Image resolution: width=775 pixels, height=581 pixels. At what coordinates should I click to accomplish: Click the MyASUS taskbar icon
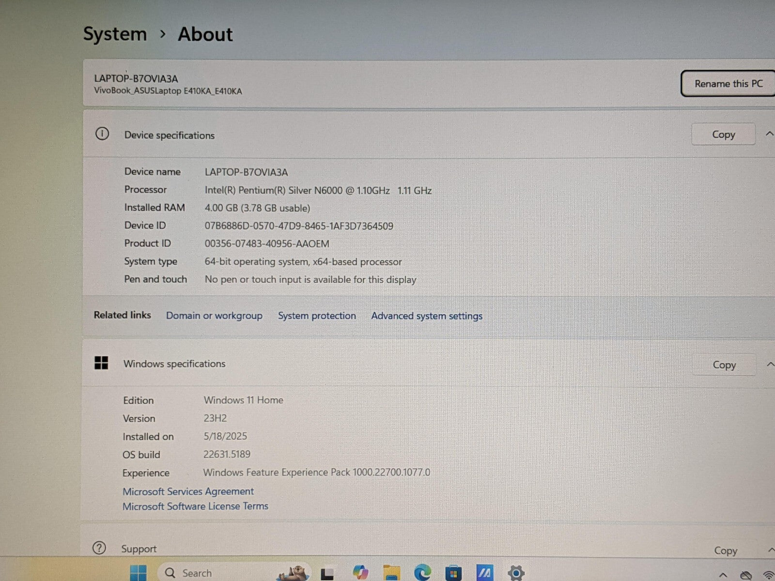484,573
